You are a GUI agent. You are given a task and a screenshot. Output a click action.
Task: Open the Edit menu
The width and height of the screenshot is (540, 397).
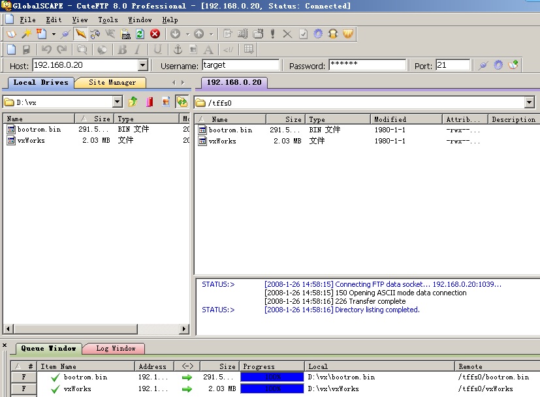pyautogui.click(x=54, y=20)
